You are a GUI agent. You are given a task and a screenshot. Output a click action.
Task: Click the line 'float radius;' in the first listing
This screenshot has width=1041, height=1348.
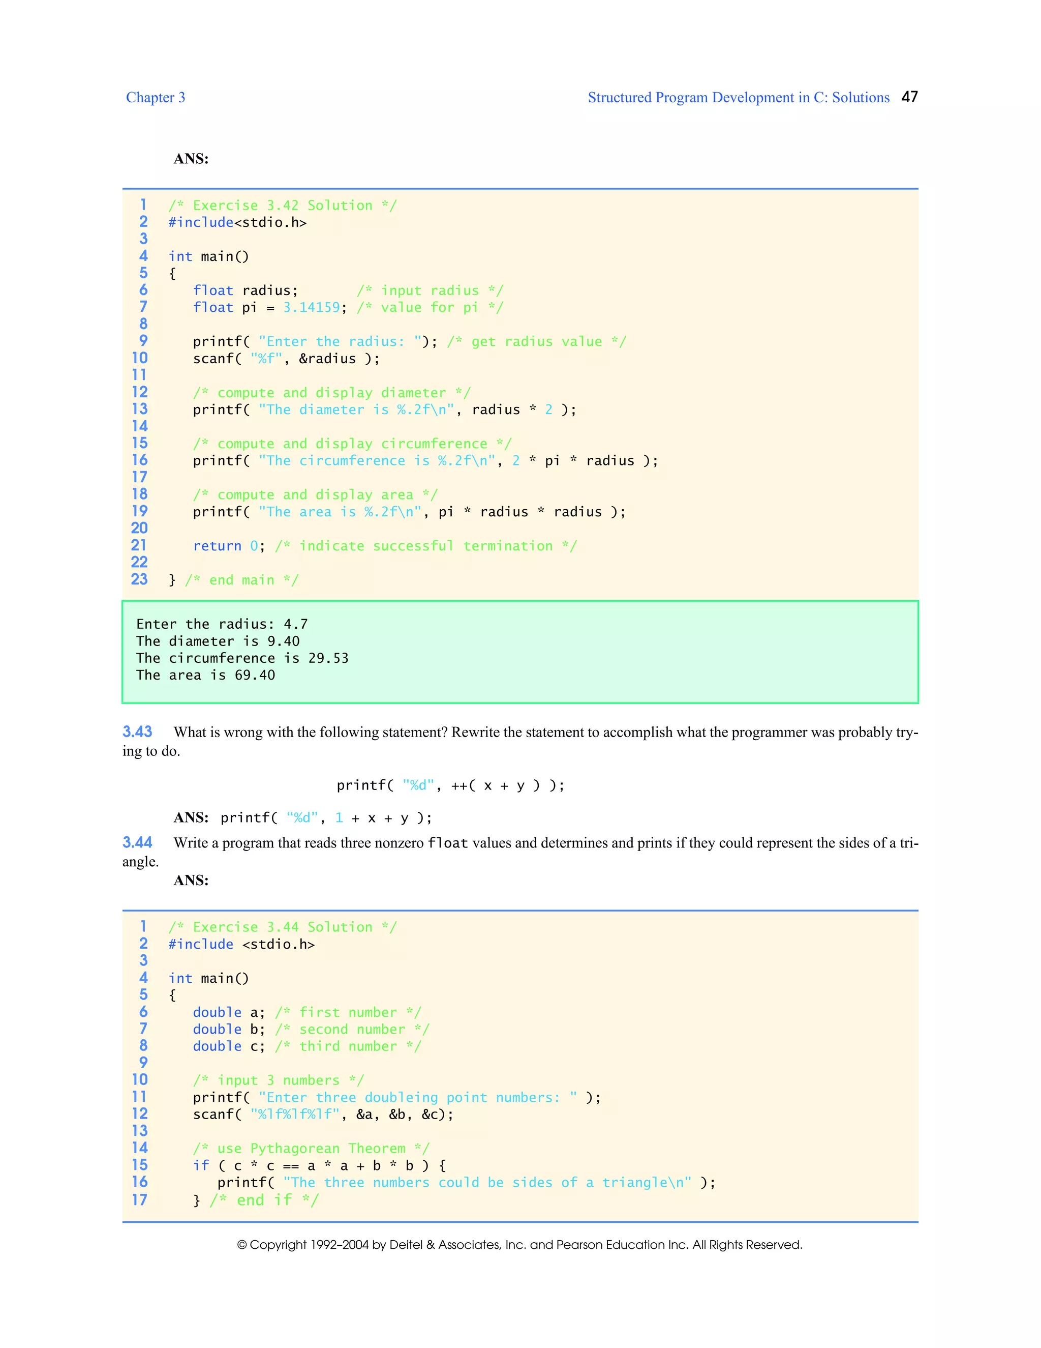[x=246, y=290]
